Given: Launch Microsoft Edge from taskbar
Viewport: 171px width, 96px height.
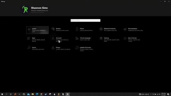Looking at the screenshot, I should pos(37,94).
